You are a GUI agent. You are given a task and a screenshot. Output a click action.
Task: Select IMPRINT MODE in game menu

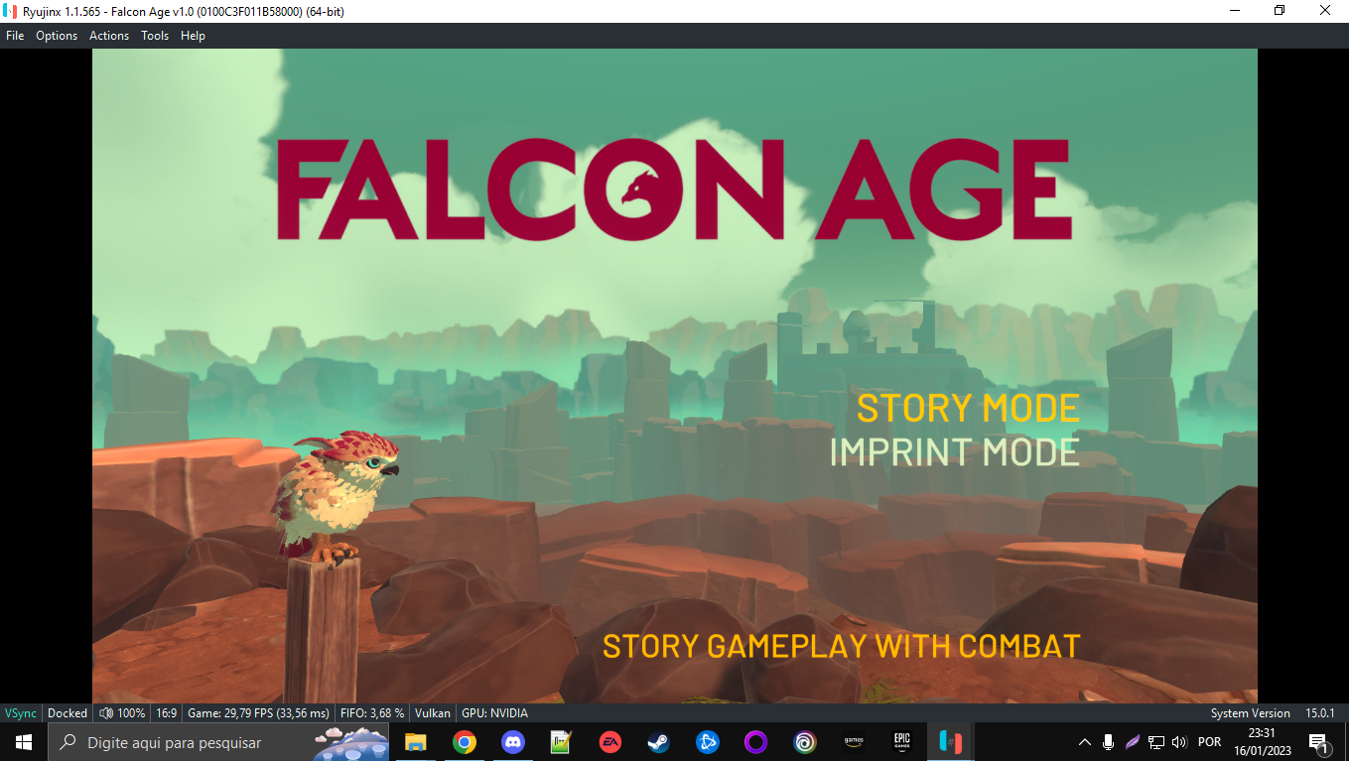pos(955,452)
